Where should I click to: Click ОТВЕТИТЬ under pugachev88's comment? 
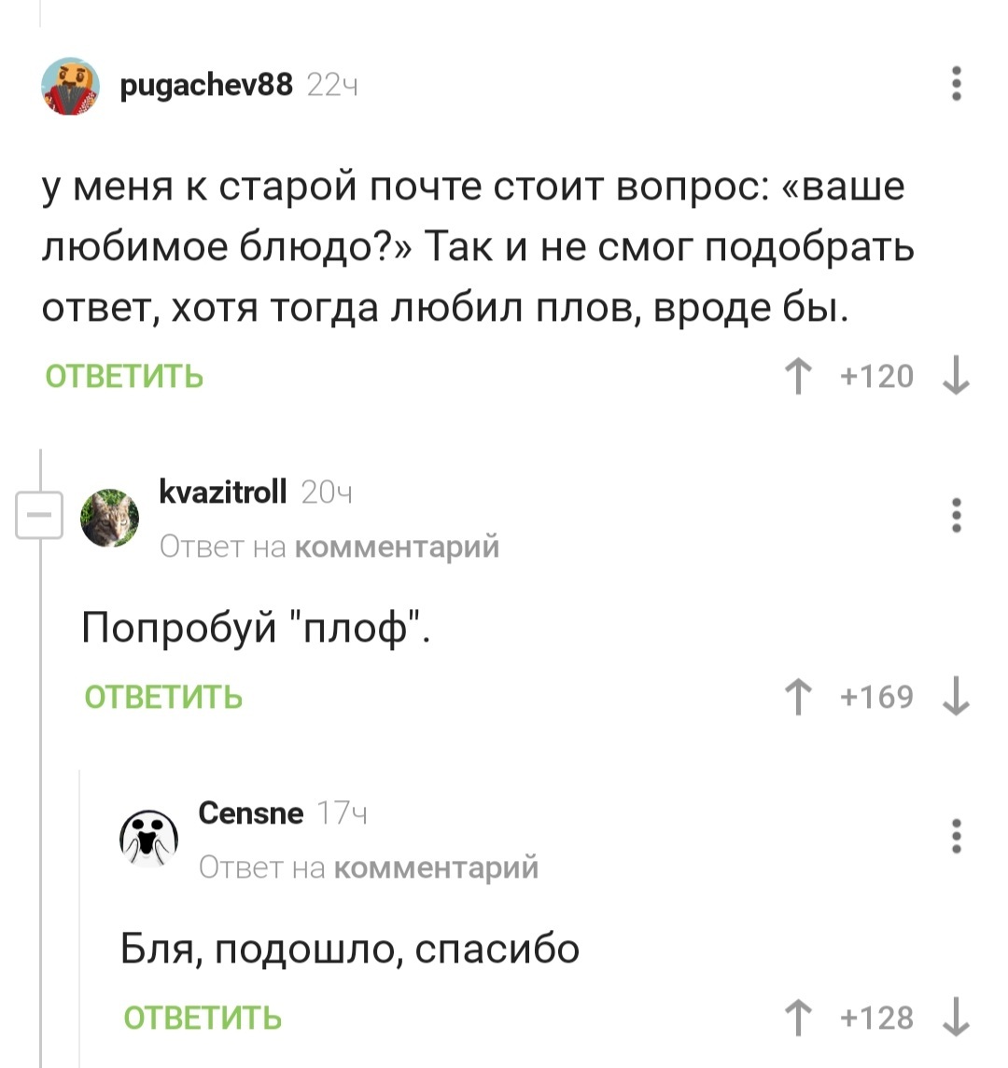pos(124,377)
